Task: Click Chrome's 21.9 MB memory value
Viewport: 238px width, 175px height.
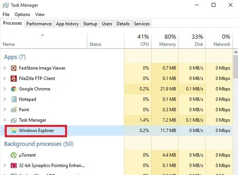Action: click(x=168, y=89)
